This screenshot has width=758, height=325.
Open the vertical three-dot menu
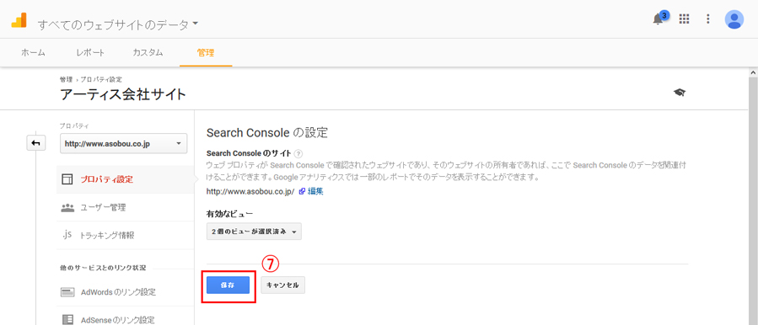click(x=707, y=19)
